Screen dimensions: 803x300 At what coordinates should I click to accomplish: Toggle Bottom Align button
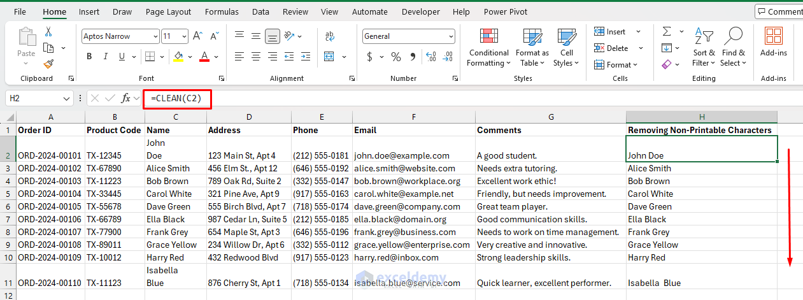273,36
